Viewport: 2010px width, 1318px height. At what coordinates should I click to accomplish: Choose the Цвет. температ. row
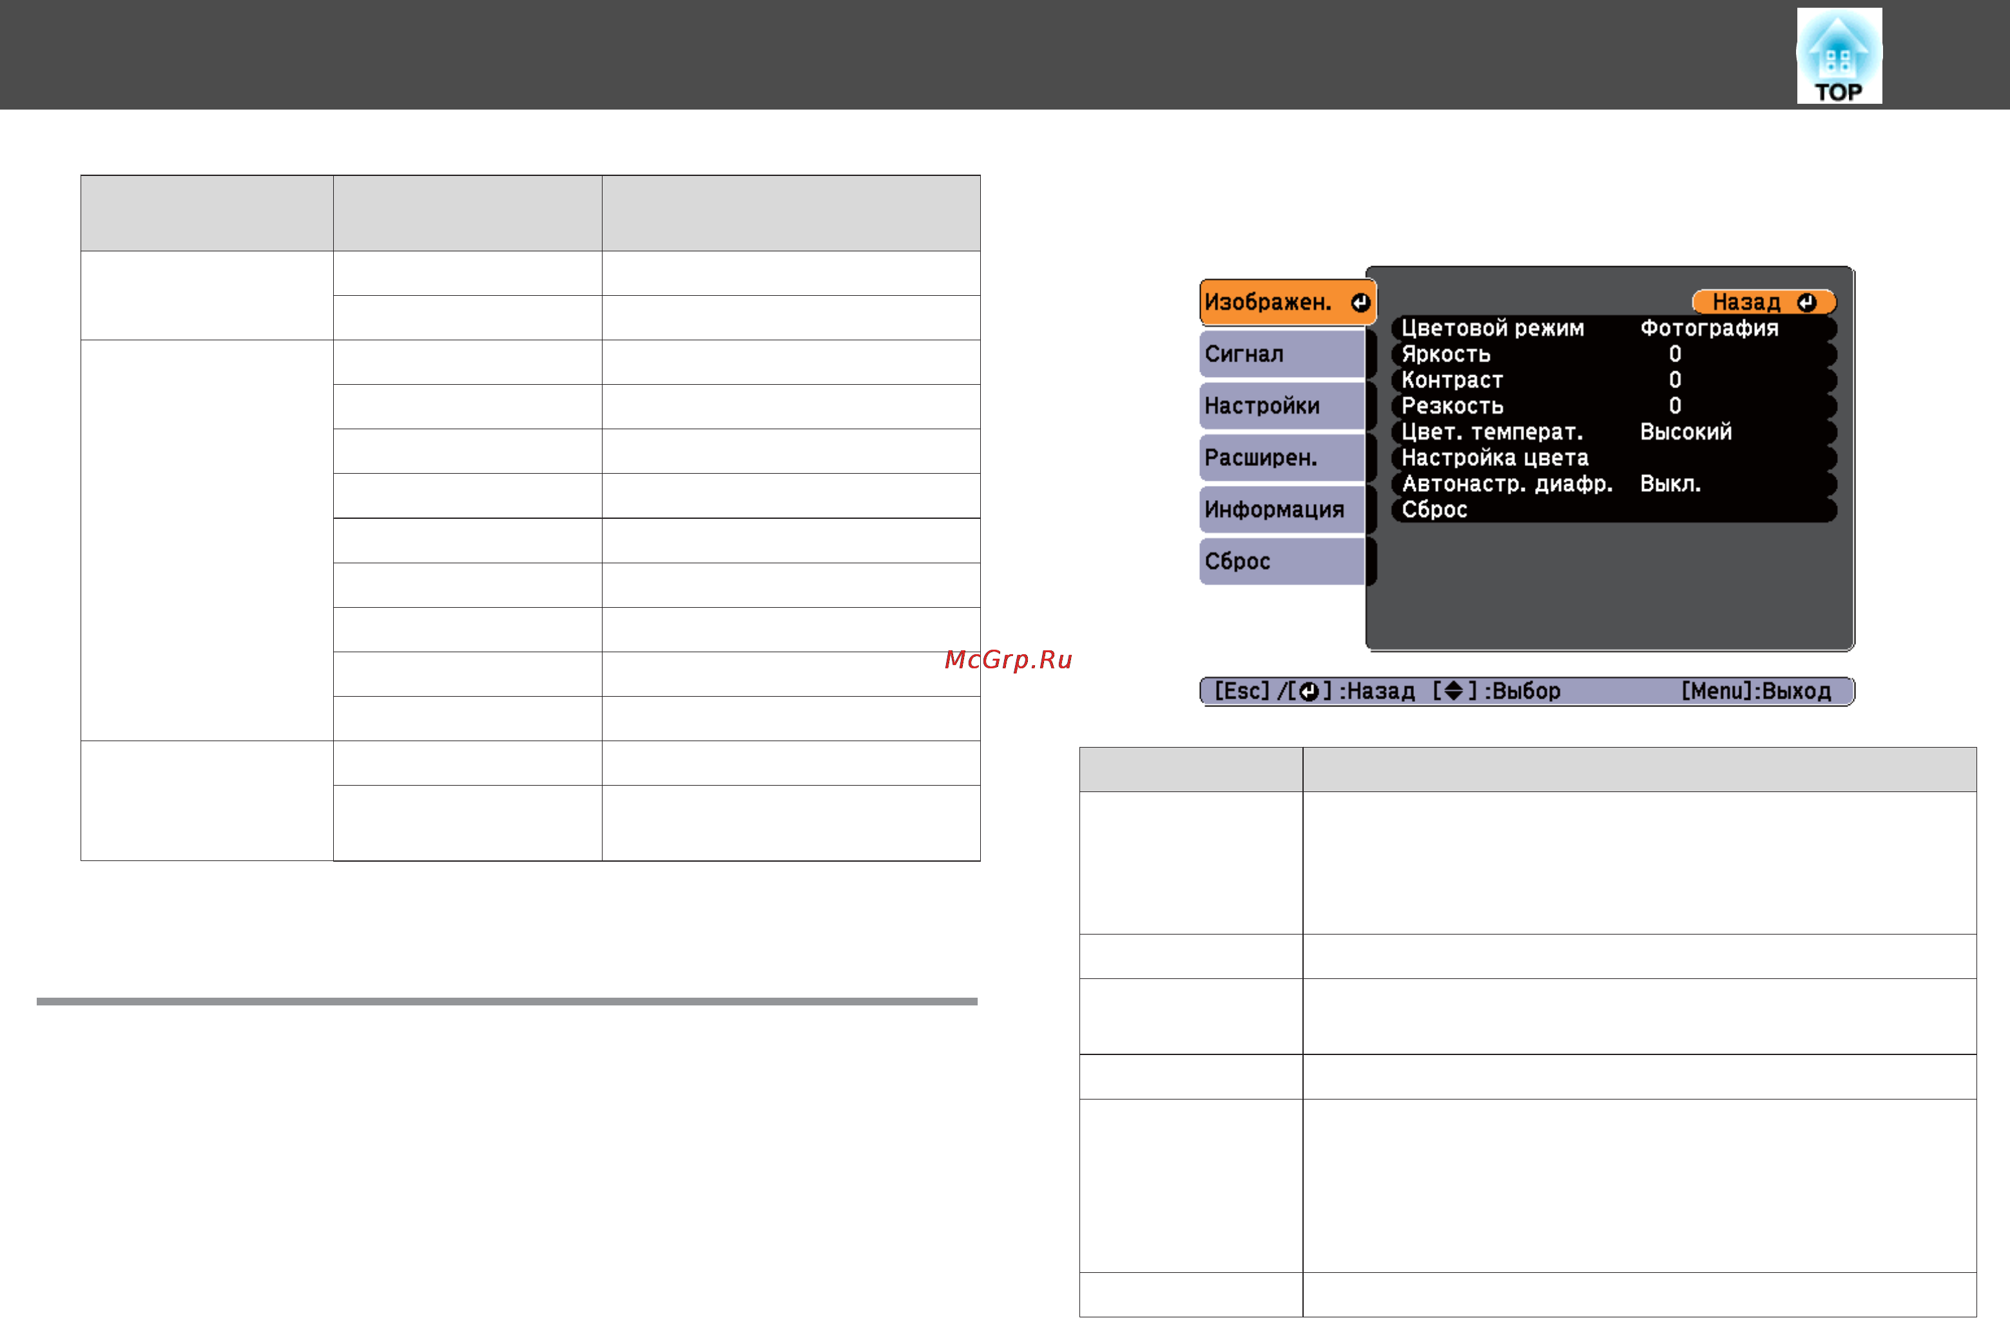pos(1614,432)
